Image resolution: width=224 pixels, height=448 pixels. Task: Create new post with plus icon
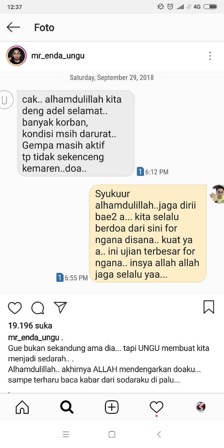[x=112, y=407]
